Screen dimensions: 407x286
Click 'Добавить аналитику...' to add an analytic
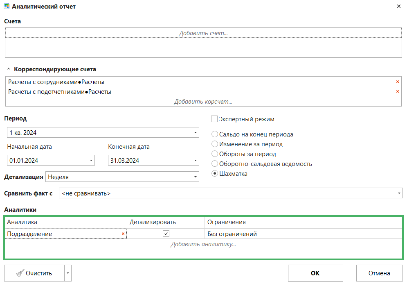(x=203, y=244)
